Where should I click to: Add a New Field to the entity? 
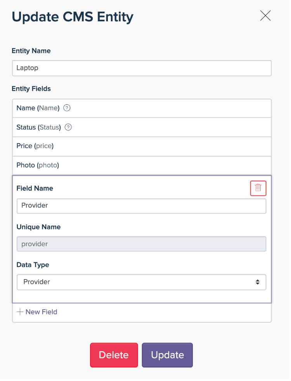click(37, 312)
